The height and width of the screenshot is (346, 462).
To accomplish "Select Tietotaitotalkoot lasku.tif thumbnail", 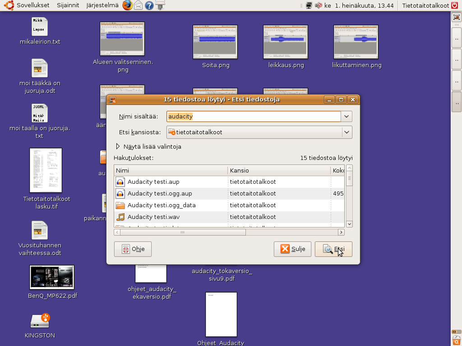I will point(46,170).
